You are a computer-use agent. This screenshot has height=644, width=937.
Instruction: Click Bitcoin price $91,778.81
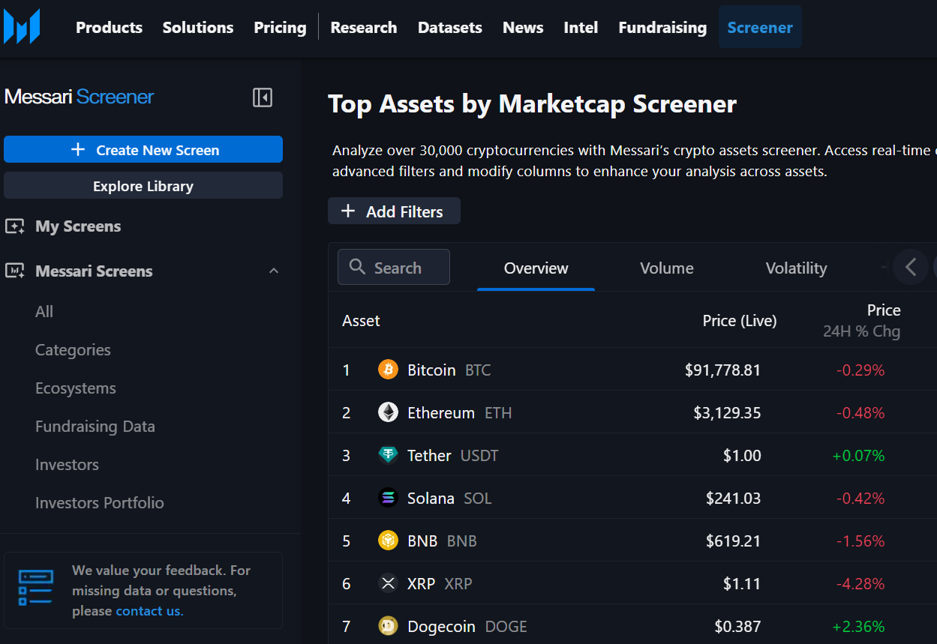pyautogui.click(x=722, y=370)
